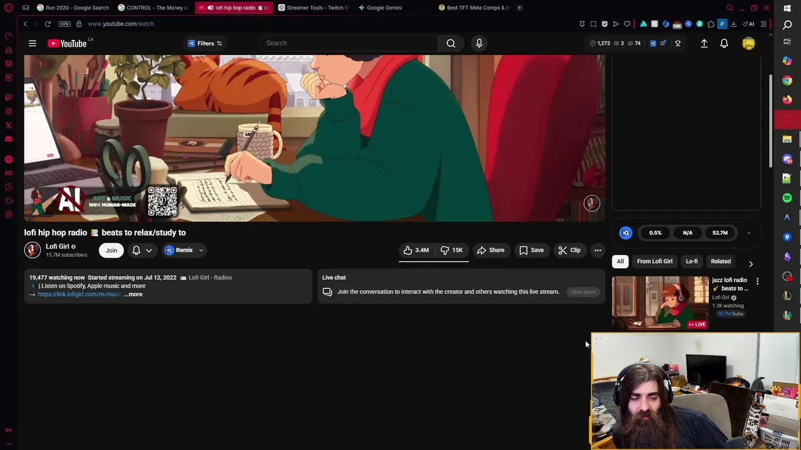The height and width of the screenshot is (450, 801).
Task: Go back in browser history
Action: pyautogui.click(x=25, y=24)
